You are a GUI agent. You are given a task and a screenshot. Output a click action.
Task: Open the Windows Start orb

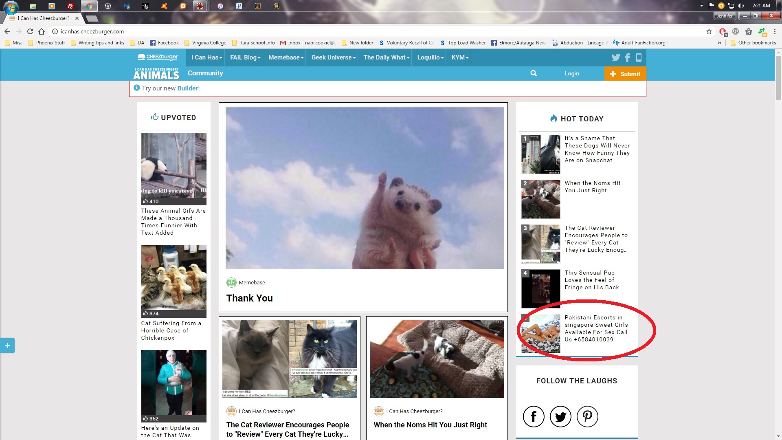[11, 7]
